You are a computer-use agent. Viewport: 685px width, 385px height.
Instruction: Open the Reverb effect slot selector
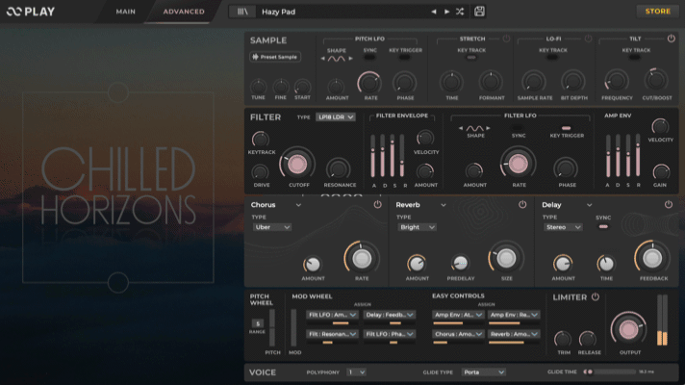pos(420,205)
